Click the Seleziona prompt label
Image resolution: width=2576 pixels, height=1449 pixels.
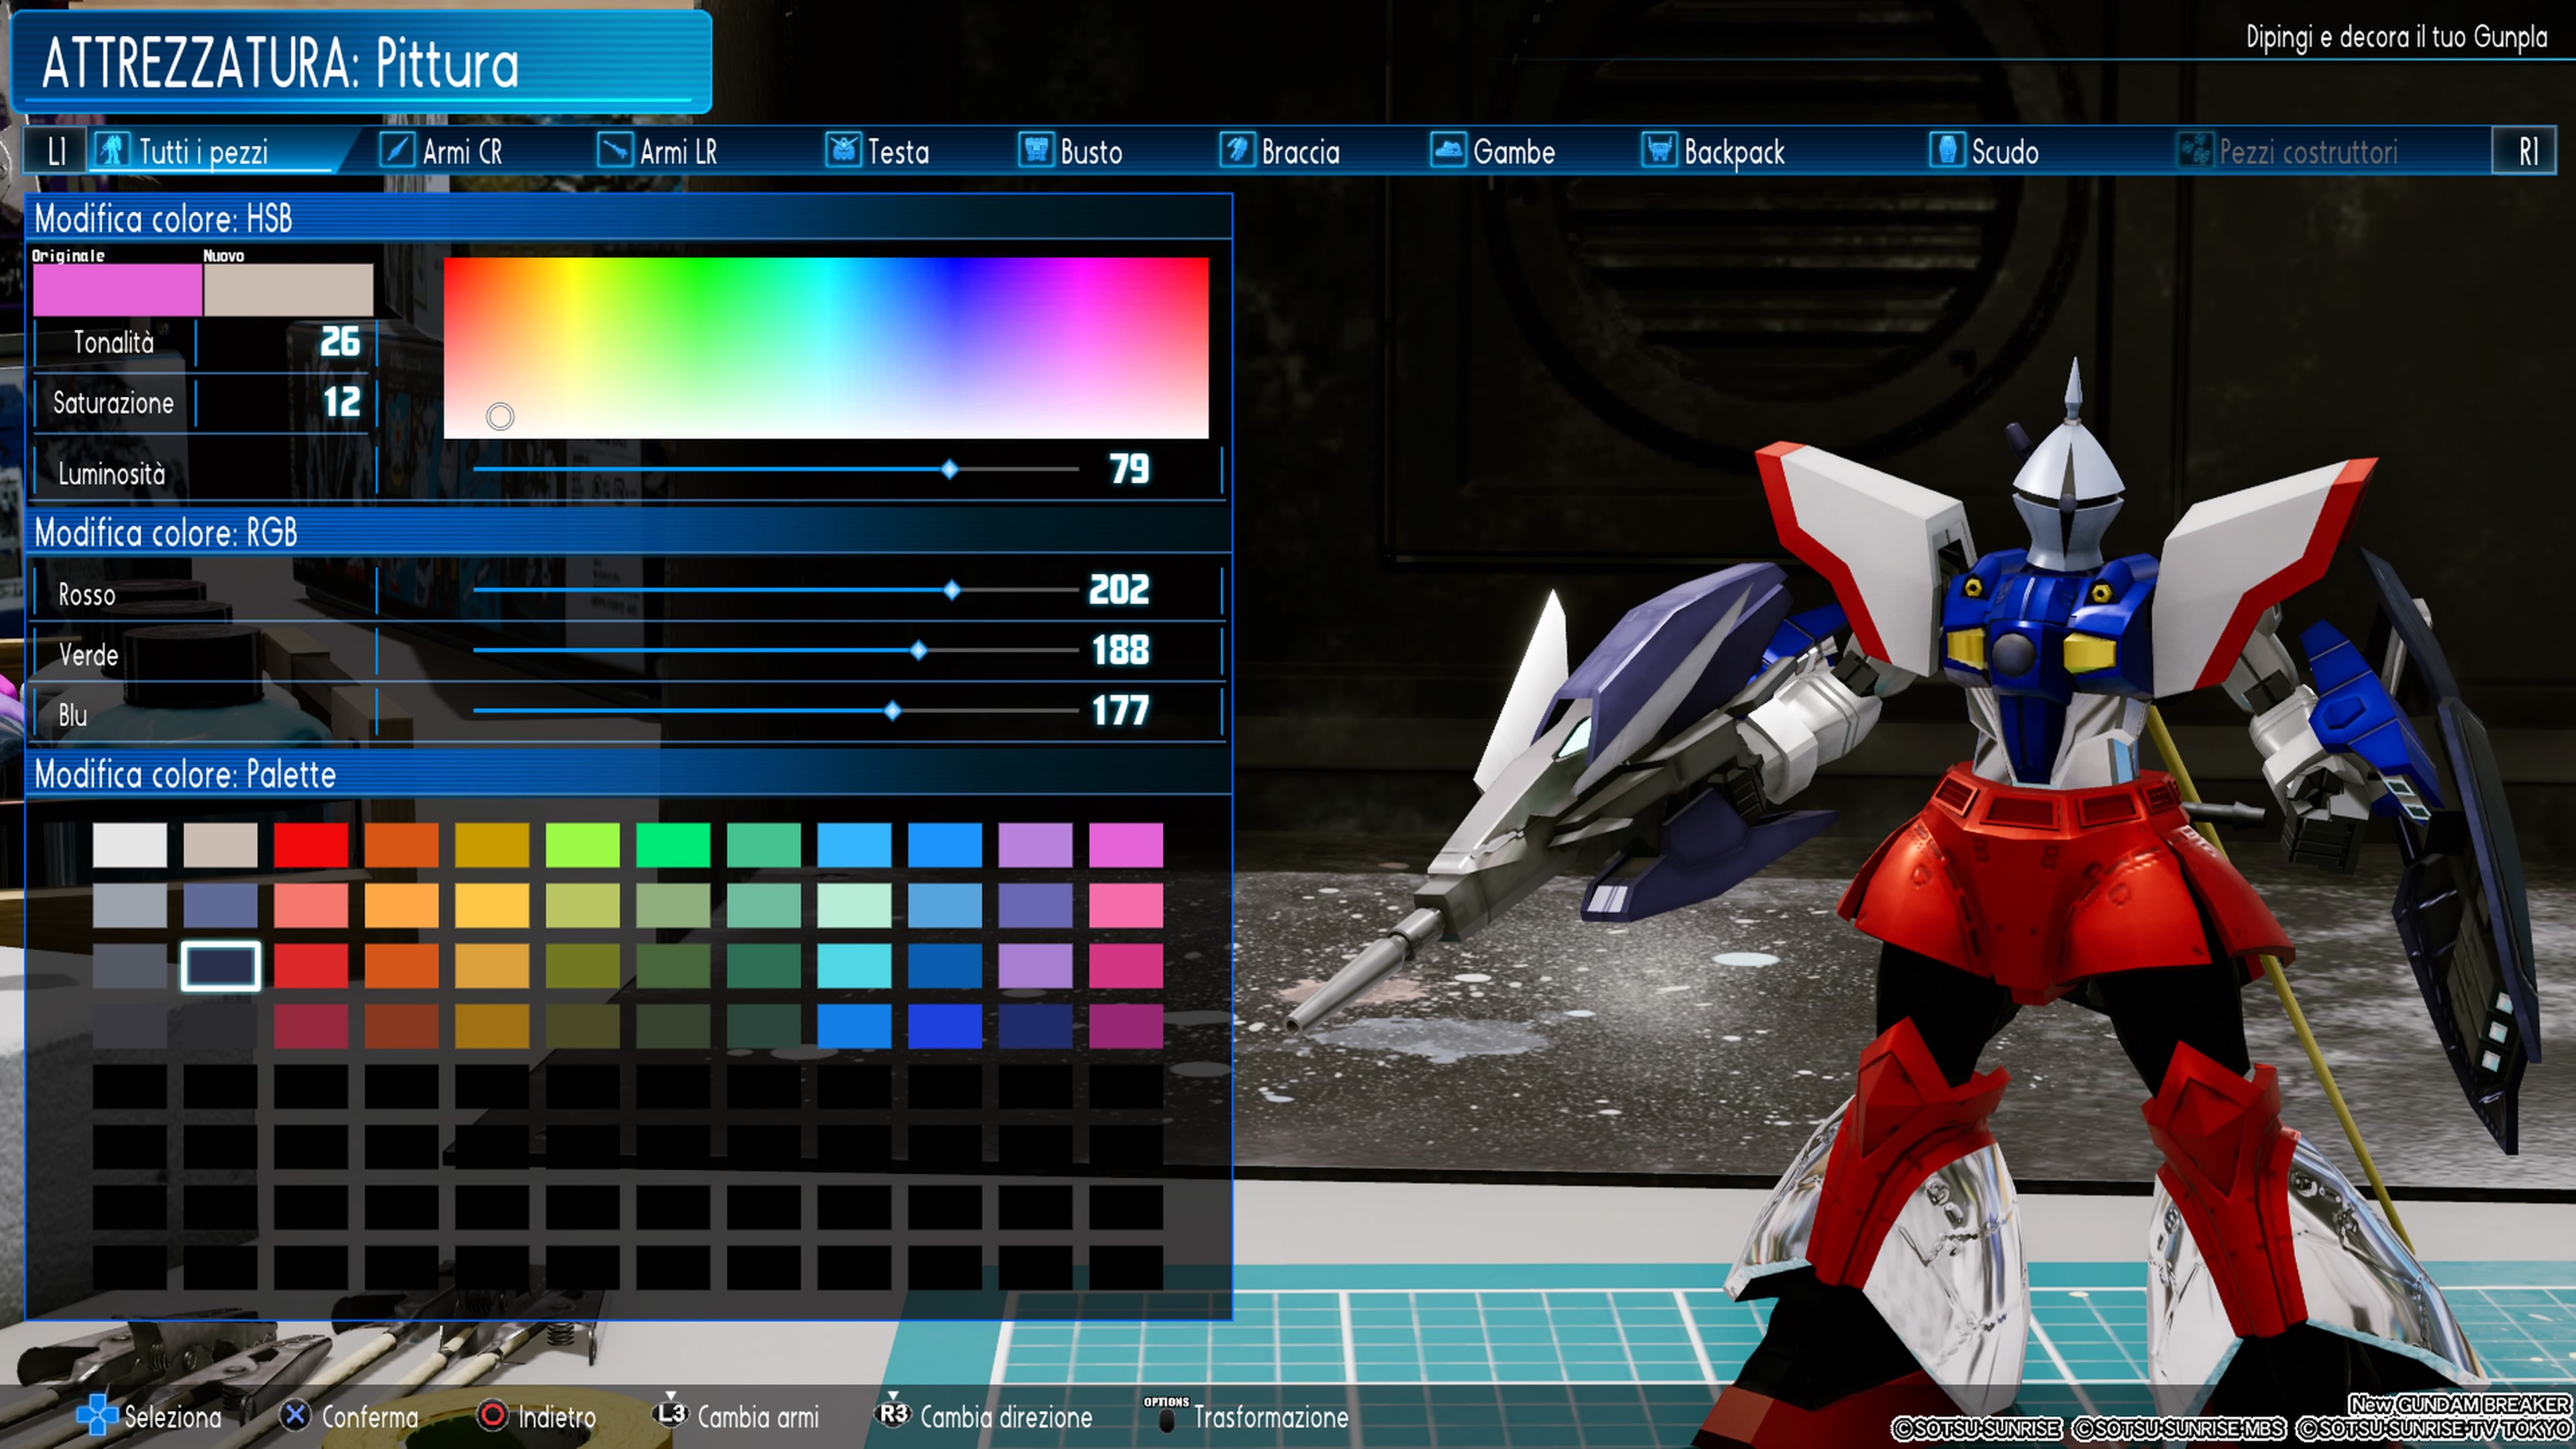point(173,1417)
